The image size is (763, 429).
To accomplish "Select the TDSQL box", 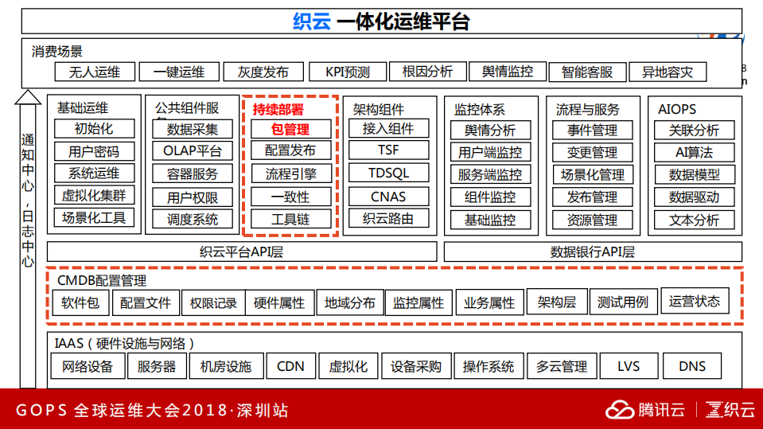I will 388,173.
